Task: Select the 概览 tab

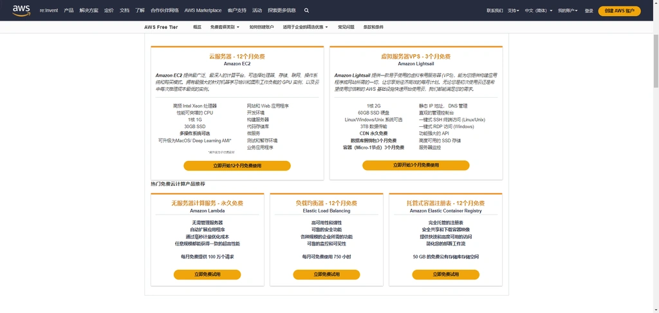Action: [197, 27]
